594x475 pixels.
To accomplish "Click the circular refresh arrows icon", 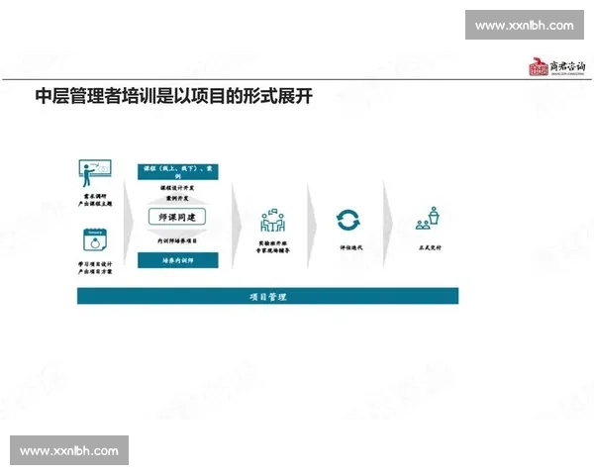I will (x=348, y=220).
